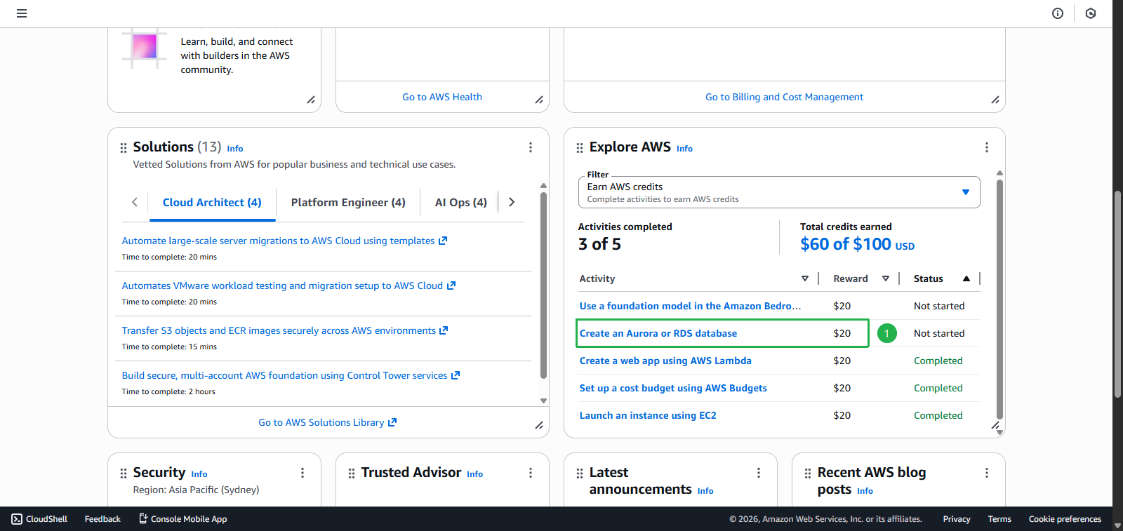
Task: Open the Solutions widget three-dot menu
Action: (x=531, y=147)
